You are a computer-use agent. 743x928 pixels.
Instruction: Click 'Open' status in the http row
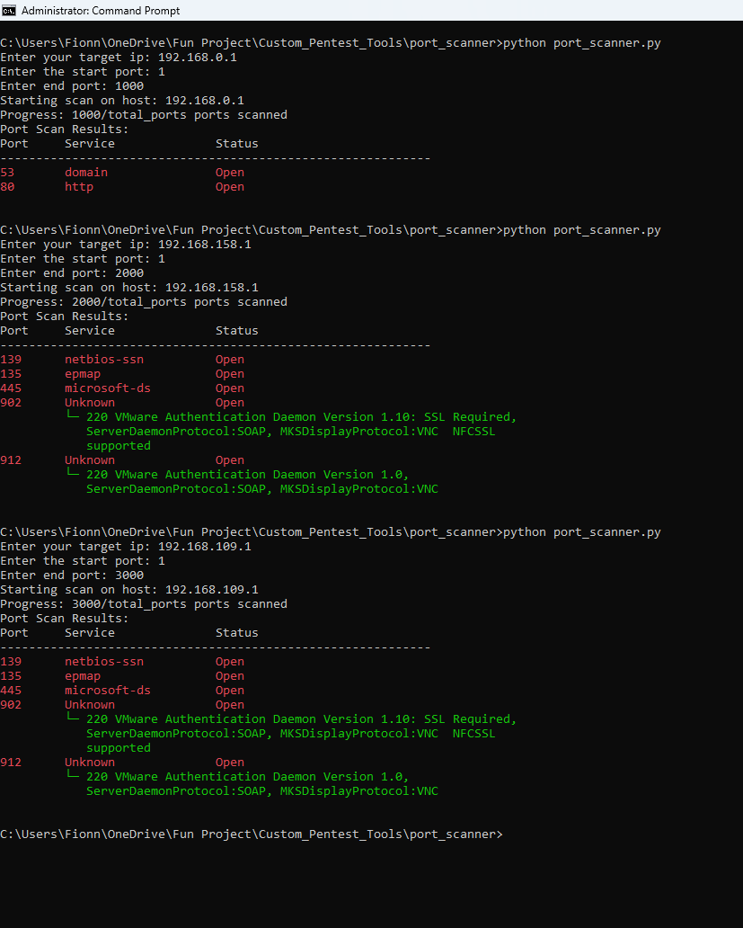[230, 187]
